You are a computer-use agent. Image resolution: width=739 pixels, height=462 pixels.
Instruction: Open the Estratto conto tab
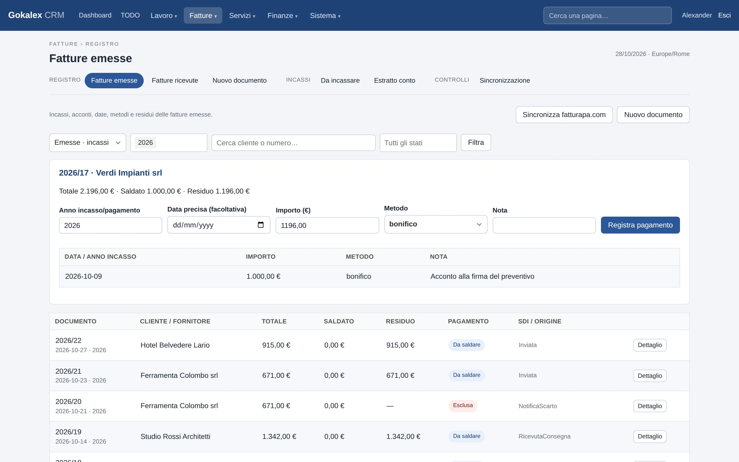tap(395, 80)
